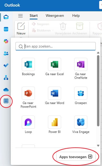Click the Nieuw new mail button
This screenshot has height=166, width=102.
click(21, 29)
